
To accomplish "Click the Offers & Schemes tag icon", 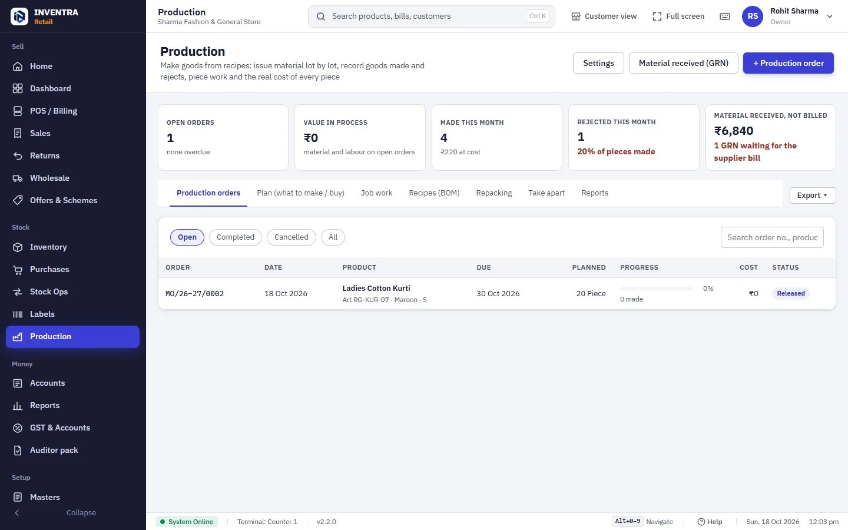I will coord(18,200).
